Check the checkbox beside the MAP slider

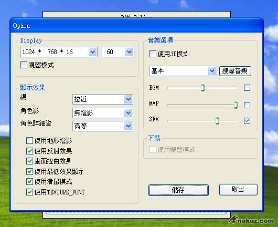coord(247,105)
